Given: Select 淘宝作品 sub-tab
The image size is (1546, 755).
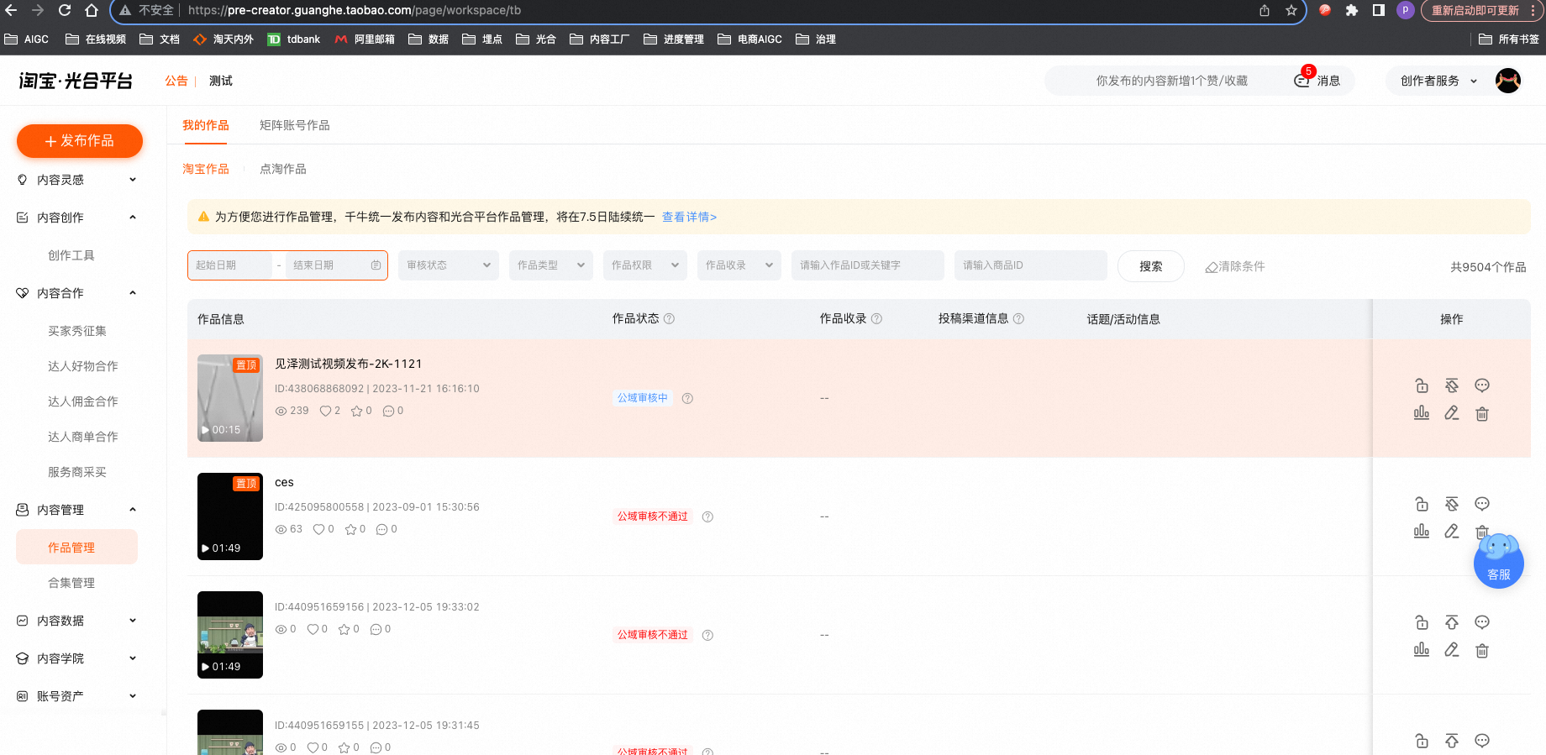Looking at the screenshot, I should point(206,169).
